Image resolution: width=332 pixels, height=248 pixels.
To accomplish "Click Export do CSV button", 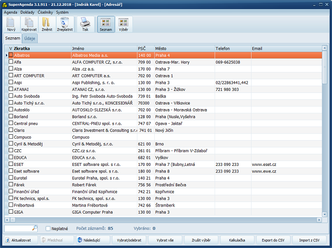I will pos(273,240).
